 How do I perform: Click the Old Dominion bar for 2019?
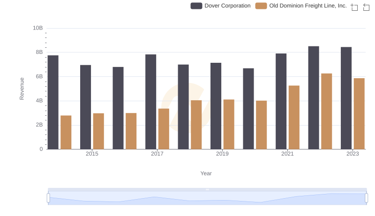(x=229, y=124)
